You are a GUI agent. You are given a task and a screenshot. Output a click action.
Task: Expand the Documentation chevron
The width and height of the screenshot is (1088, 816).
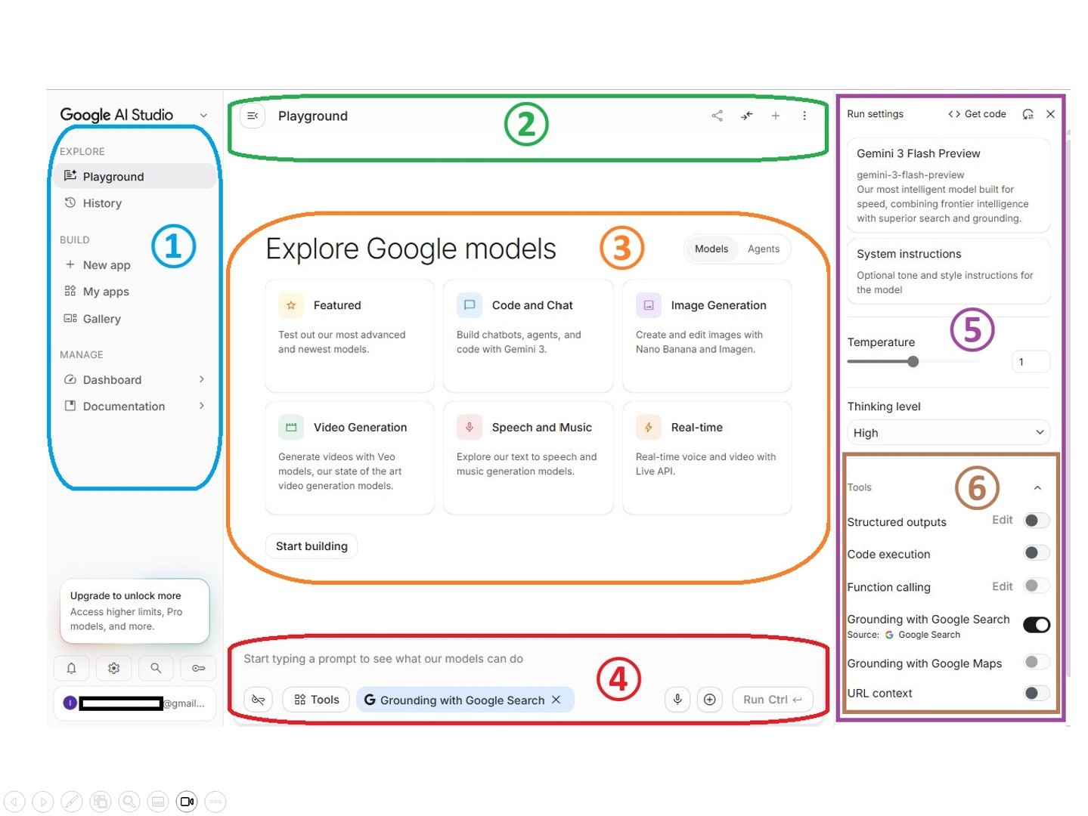[x=201, y=406]
